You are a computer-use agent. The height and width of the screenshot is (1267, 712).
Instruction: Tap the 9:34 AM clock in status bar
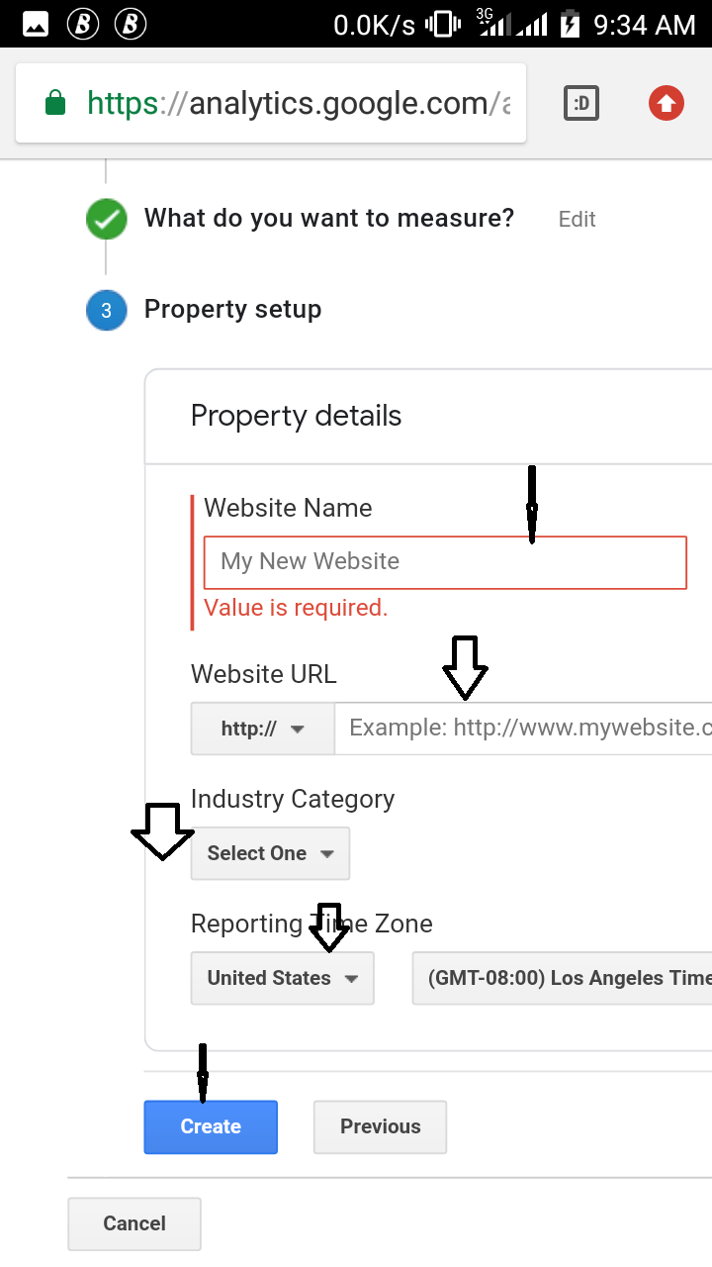tap(645, 25)
